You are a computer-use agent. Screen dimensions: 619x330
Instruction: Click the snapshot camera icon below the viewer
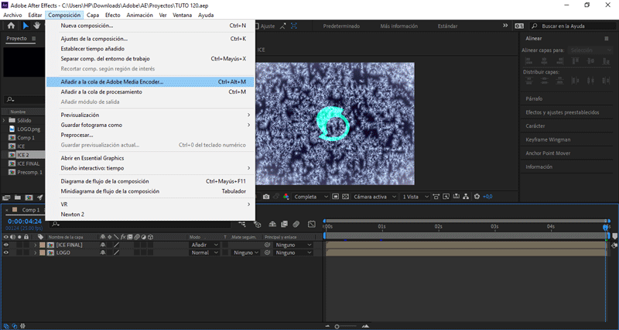click(266, 197)
